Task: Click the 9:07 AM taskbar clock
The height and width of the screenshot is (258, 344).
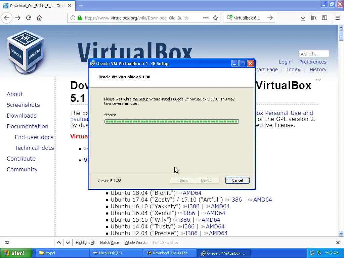Action: (x=332, y=253)
